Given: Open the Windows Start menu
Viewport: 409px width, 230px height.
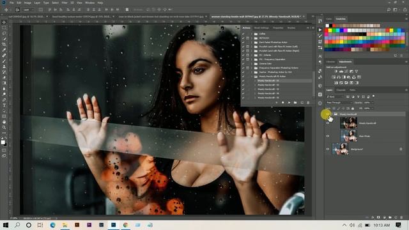Looking at the screenshot, I should [x=6, y=225].
